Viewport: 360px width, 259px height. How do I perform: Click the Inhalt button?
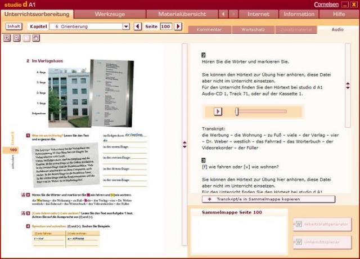click(x=13, y=26)
